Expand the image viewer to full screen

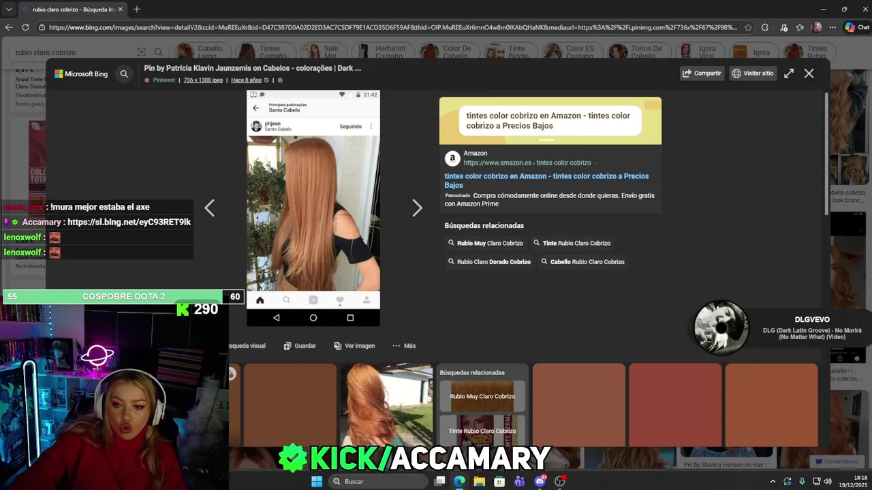click(x=789, y=73)
